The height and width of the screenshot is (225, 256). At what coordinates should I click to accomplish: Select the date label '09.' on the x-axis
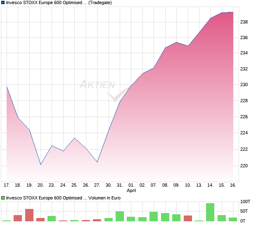point(176,185)
